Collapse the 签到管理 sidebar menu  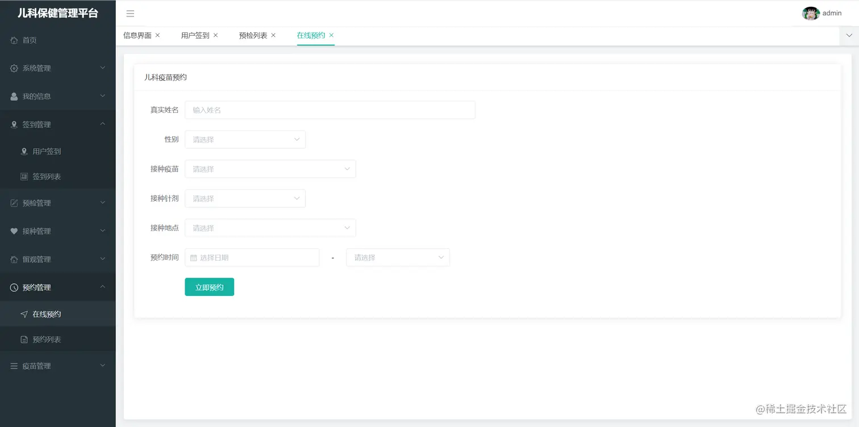pyautogui.click(x=58, y=124)
